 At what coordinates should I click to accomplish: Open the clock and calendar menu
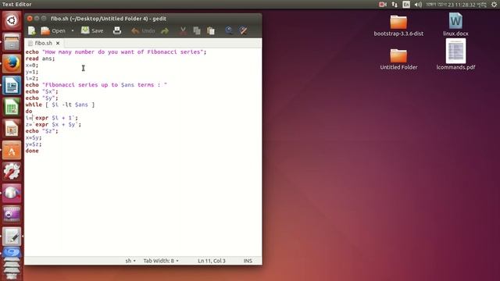pos(456,5)
